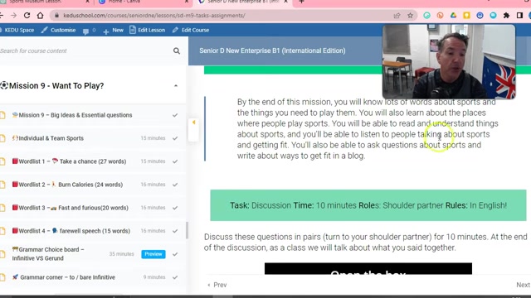Bookmark this page with the star icon
The image size is (531, 298).
pyautogui.click(x=410, y=15)
